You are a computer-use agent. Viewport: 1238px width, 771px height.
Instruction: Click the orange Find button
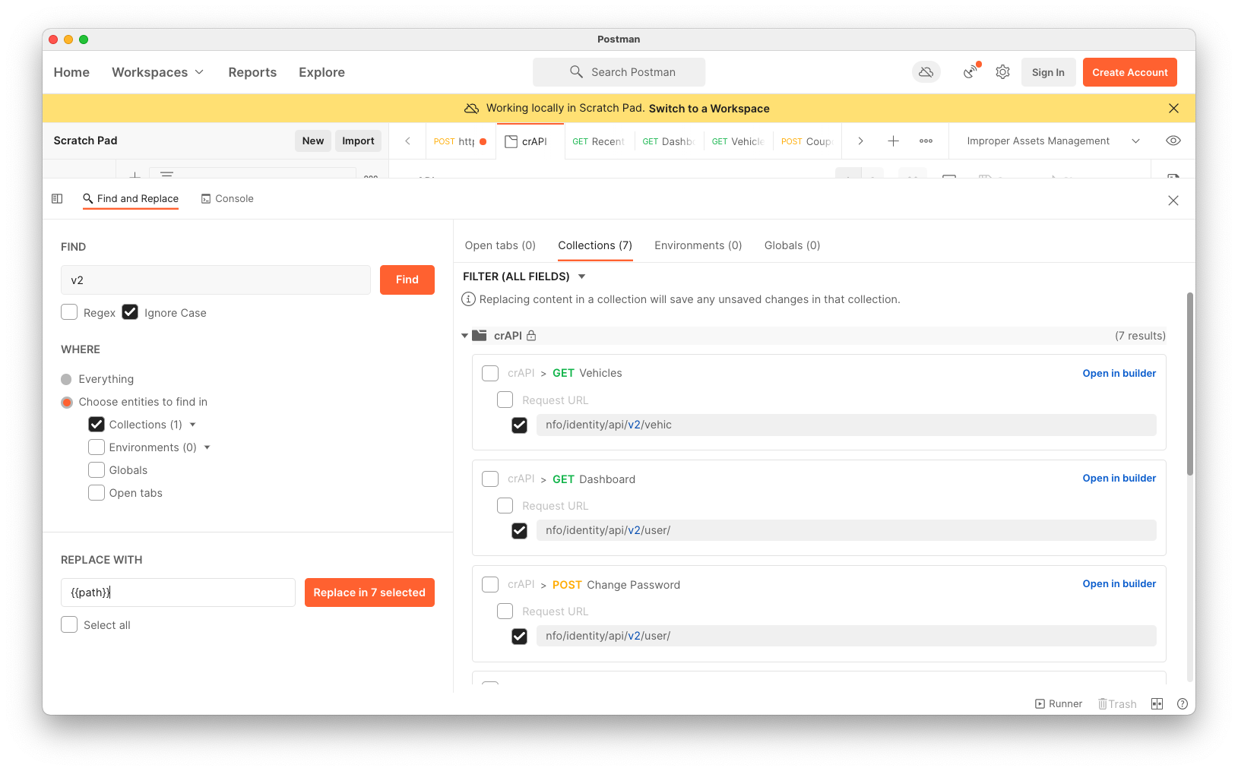[x=407, y=280]
